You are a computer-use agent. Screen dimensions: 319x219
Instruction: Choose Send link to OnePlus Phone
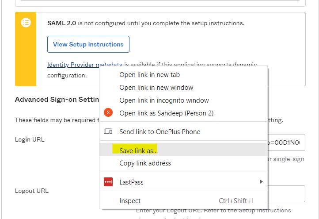click(x=183, y=132)
